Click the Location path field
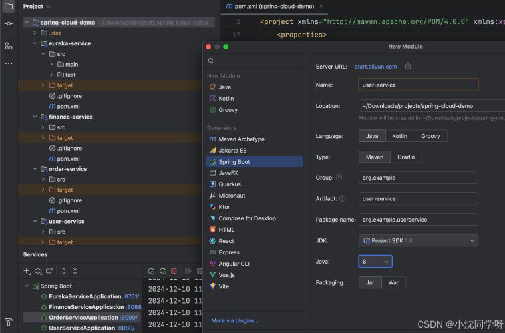505x333 pixels. [x=432, y=106]
